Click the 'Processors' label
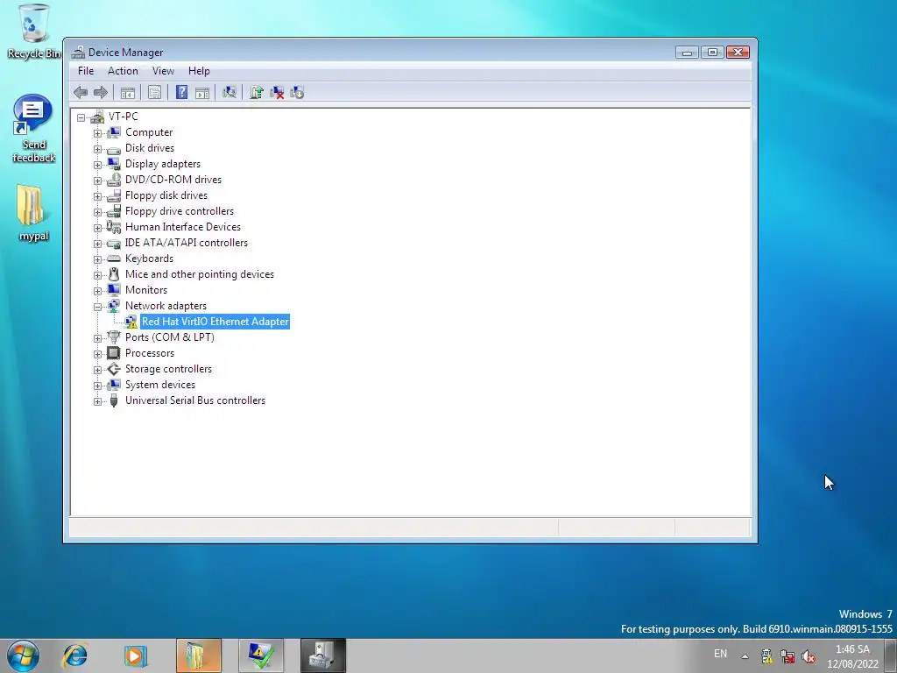897x673 pixels. coord(150,353)
